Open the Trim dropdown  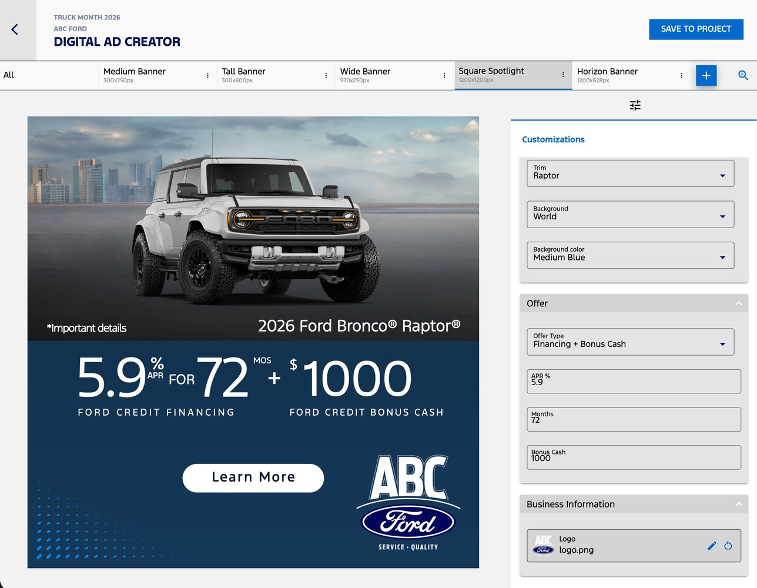click(630, 173)
